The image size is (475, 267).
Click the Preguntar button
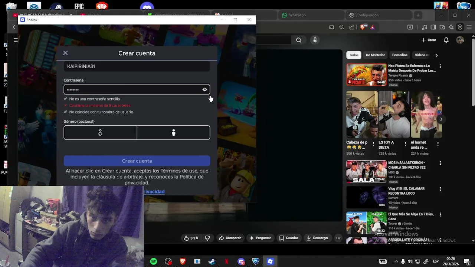pos(260,238)
